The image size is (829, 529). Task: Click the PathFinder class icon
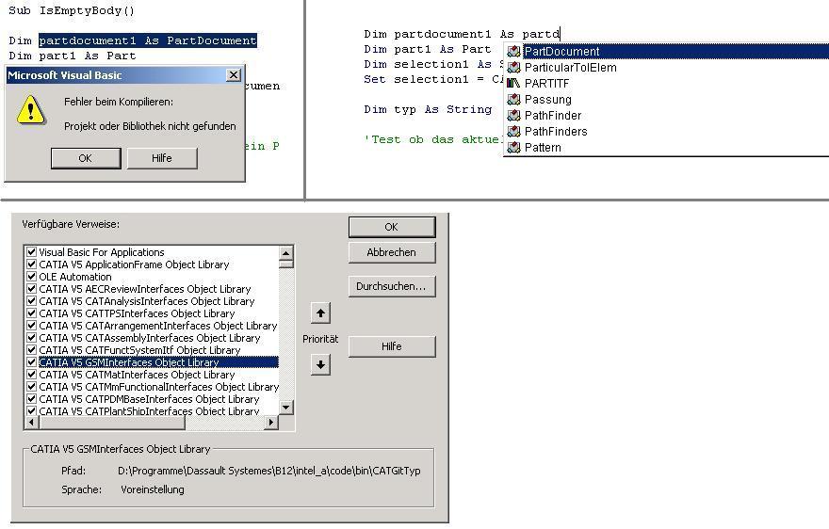click(513, 115)
